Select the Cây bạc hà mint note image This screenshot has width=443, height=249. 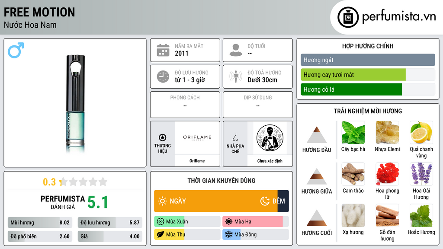[353, 133]
